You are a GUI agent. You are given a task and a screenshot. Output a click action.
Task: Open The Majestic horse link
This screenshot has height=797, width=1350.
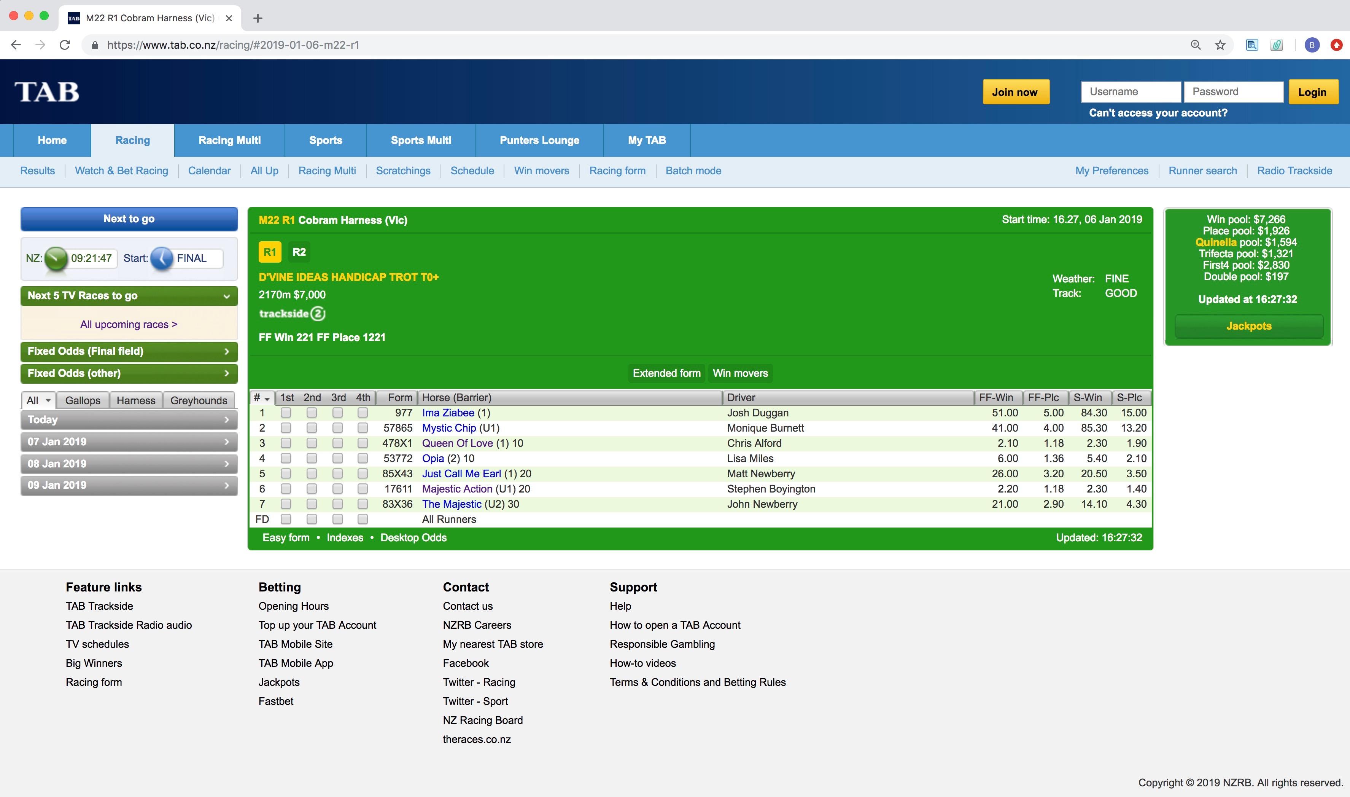point(452,504)
